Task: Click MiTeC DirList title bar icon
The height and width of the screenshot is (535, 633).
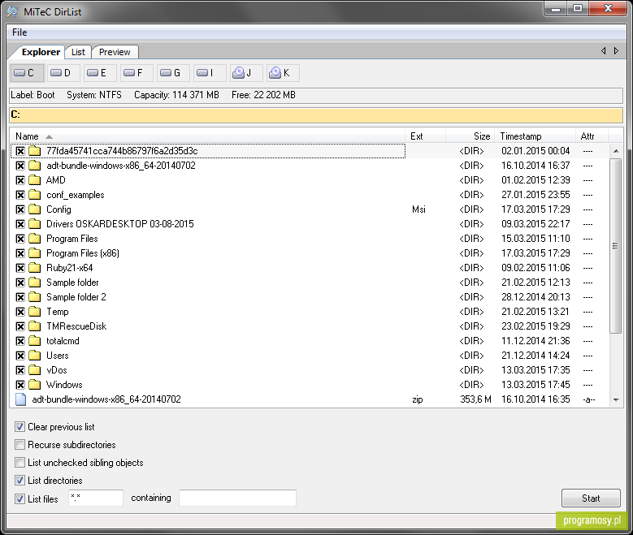Action: tap(13, 11)
